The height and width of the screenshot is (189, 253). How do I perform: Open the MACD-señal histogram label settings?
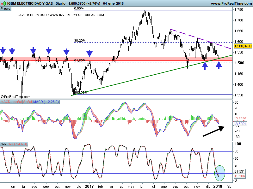point(11,102)
